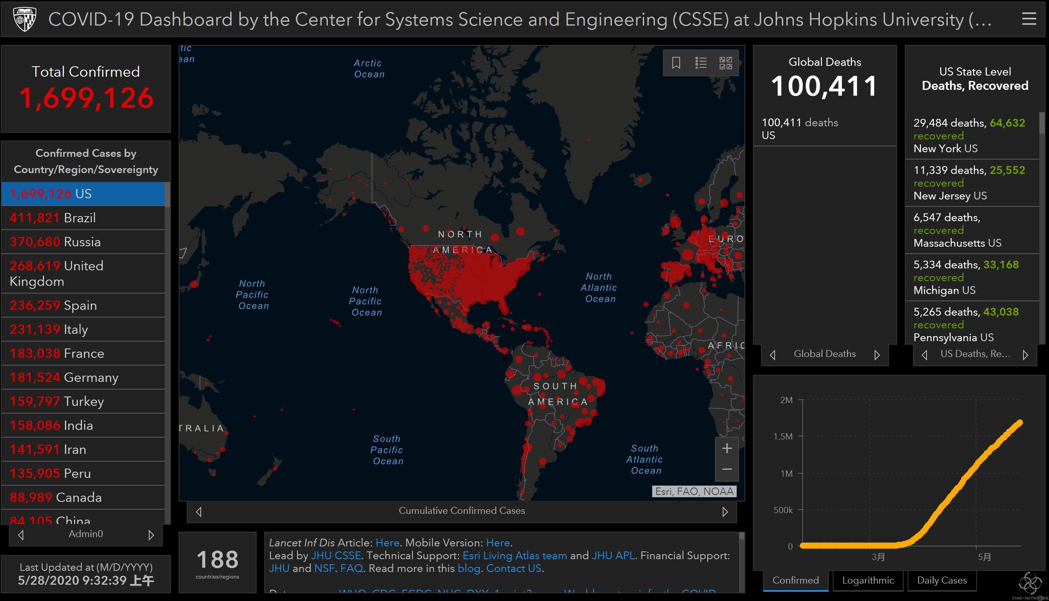
Task: Select Russia row with 370,680 cases
Action: [83, 242]
